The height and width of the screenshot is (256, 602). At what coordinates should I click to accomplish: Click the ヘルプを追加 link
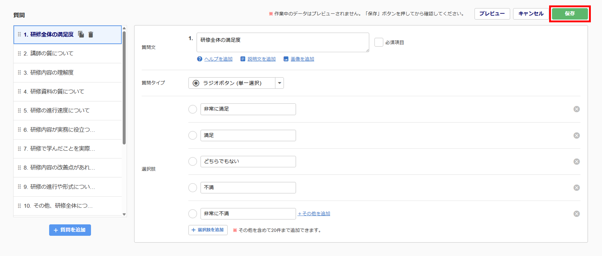coord(218,59)
